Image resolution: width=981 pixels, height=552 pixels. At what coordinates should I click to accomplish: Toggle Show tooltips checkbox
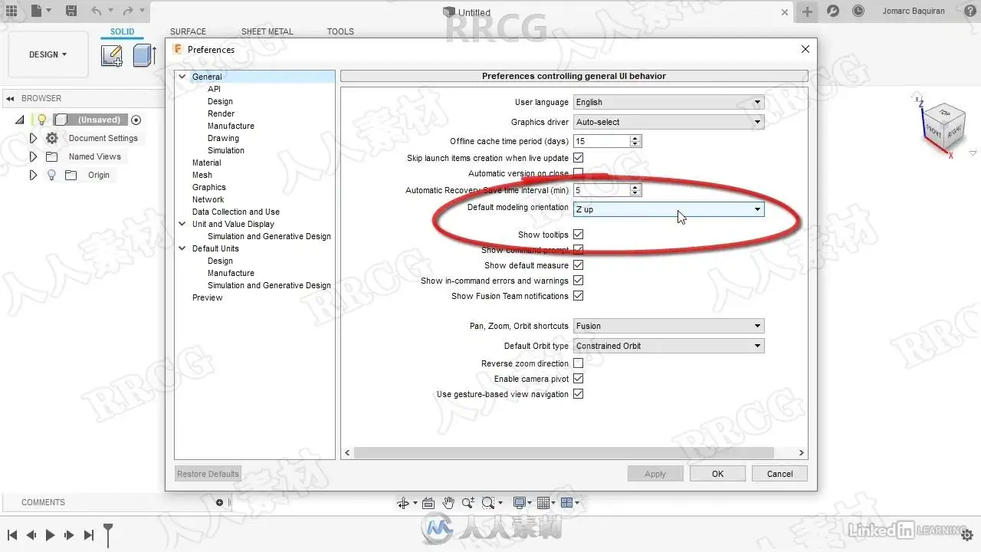pos(579,235)
